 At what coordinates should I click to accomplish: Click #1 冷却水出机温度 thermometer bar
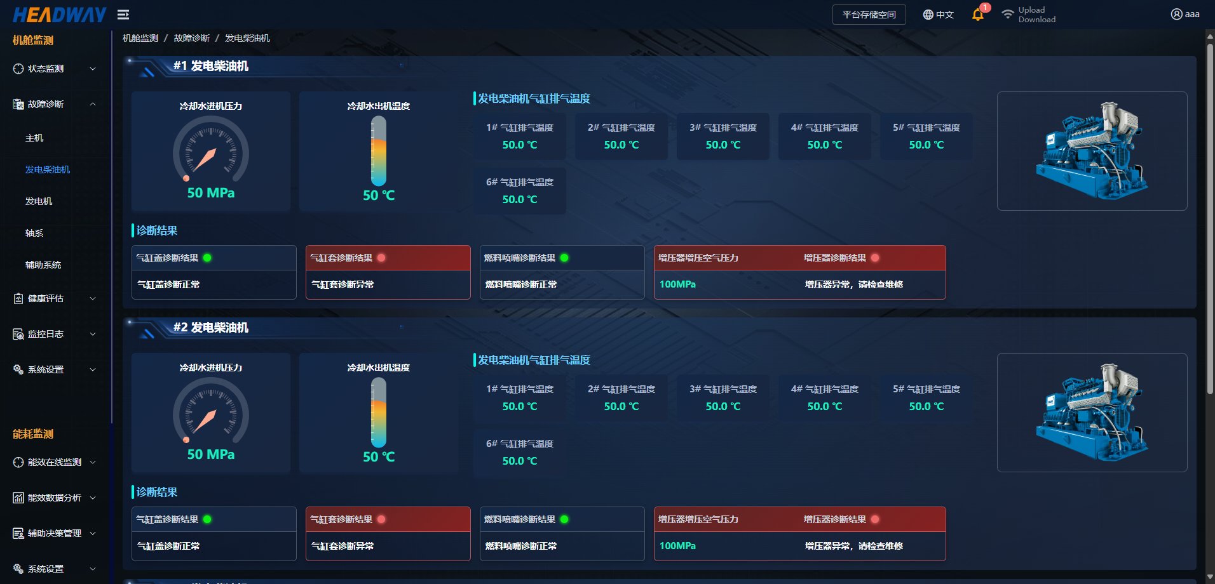[379, 151]
